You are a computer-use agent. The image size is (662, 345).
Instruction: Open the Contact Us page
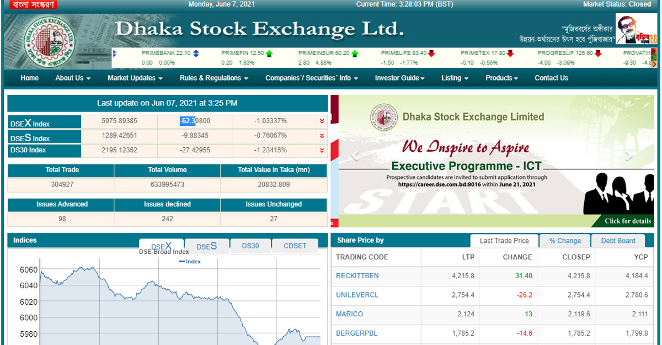[x=551, y=78]
